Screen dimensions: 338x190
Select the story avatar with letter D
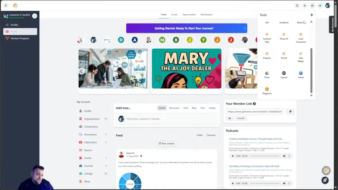click(121, 40)
